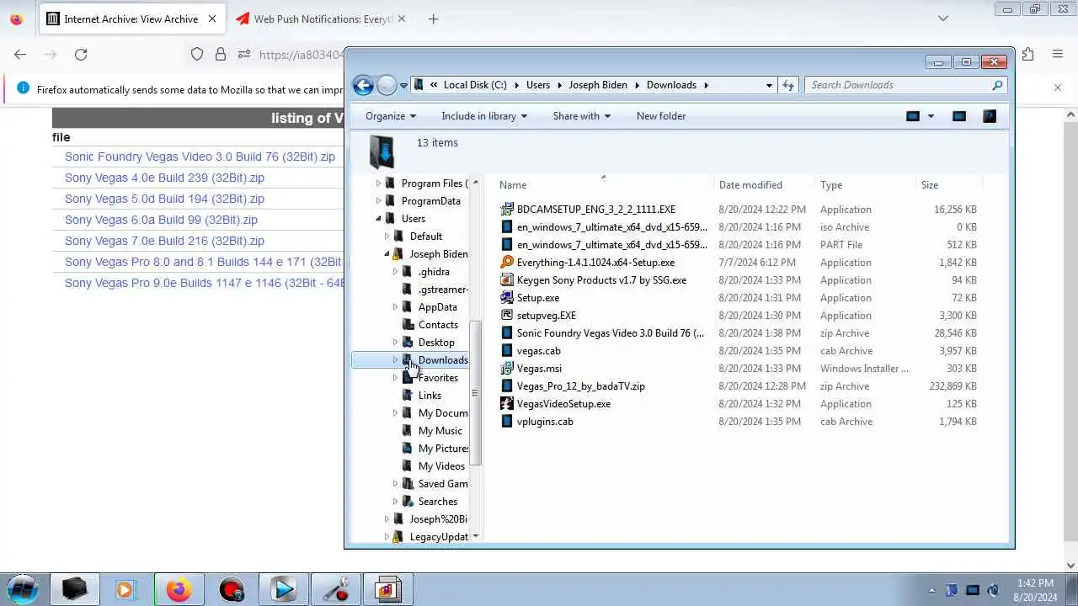Toggle the preview pane icon in Explorer
Image resolution: width=1078 pixels, height=606 pixels.
(x=959, y=116)
